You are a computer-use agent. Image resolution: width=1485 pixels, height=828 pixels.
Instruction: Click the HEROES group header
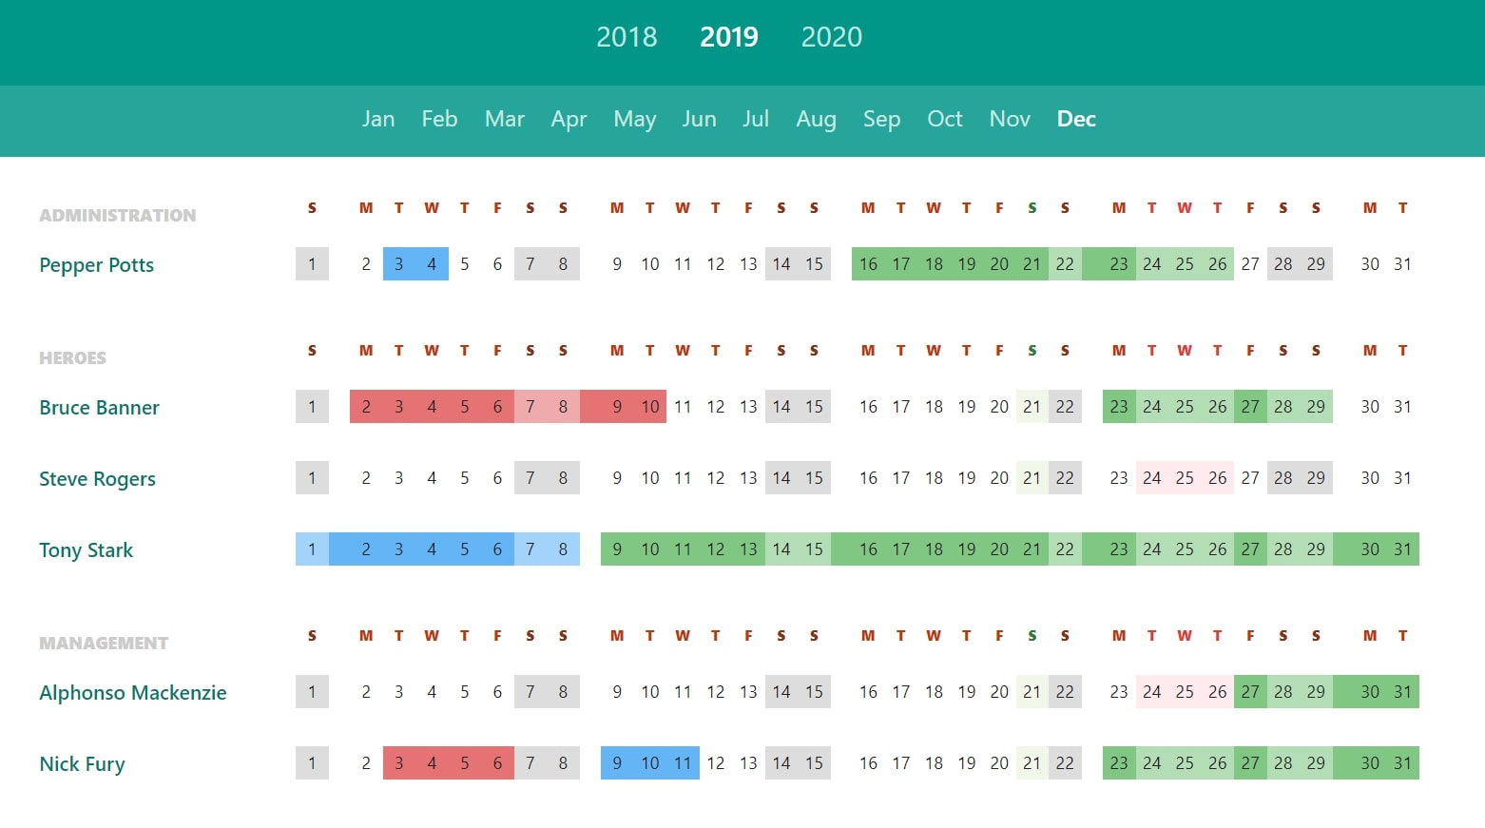click(71, 357)
